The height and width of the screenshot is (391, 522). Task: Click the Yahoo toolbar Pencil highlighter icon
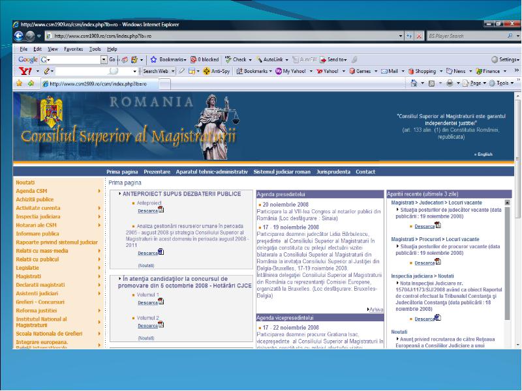click(x=47, y=71)
